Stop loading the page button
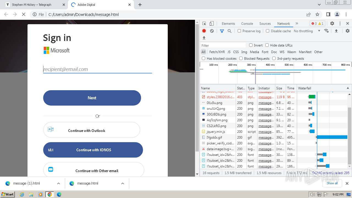352x198 pixels. (x=24, y=15)
